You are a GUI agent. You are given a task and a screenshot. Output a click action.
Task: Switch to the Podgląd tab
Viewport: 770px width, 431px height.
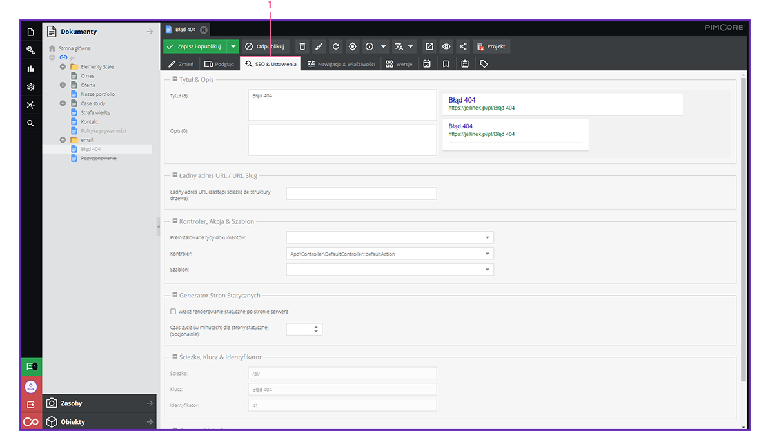(x=219, y=64)
